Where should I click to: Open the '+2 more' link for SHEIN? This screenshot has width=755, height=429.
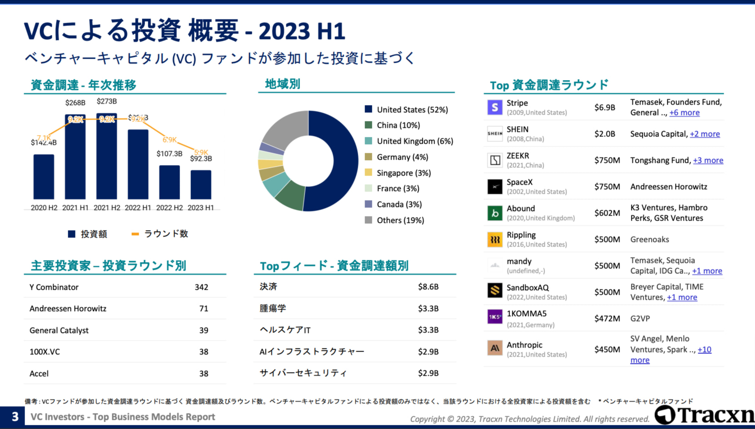[x=705, y=134]
